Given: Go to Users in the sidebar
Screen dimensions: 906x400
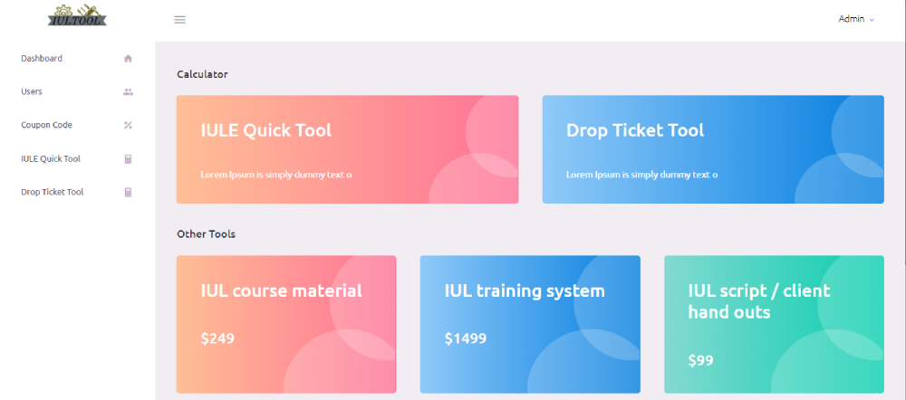Looking at the screenshot, I should click(32, 92).
